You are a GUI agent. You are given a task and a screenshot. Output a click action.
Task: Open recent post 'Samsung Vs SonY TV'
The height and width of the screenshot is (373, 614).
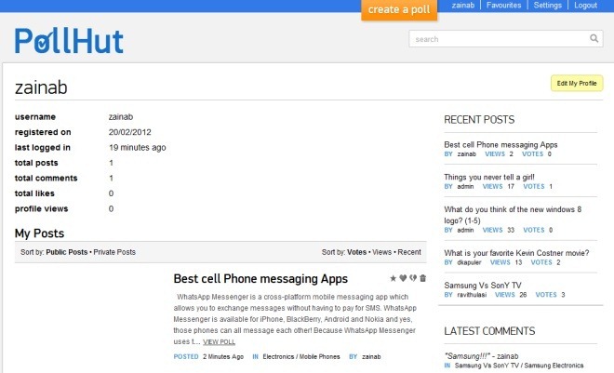click(483, 285)
